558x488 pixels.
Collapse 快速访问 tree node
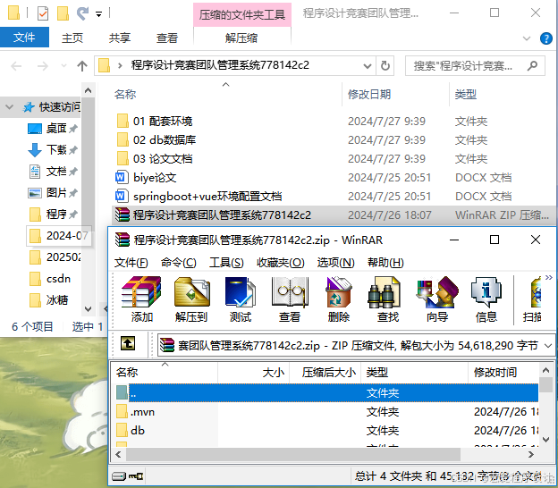click(9, 106)
